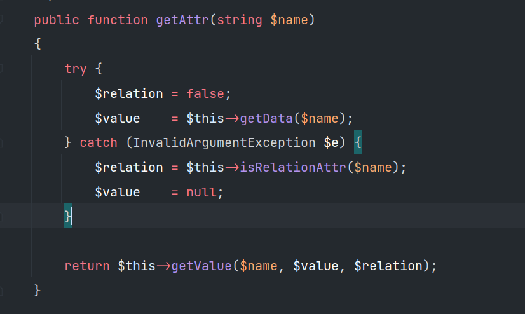Click the getAttr function name
Viewport: 525px width, 314px height.
[x=182, y=20]
